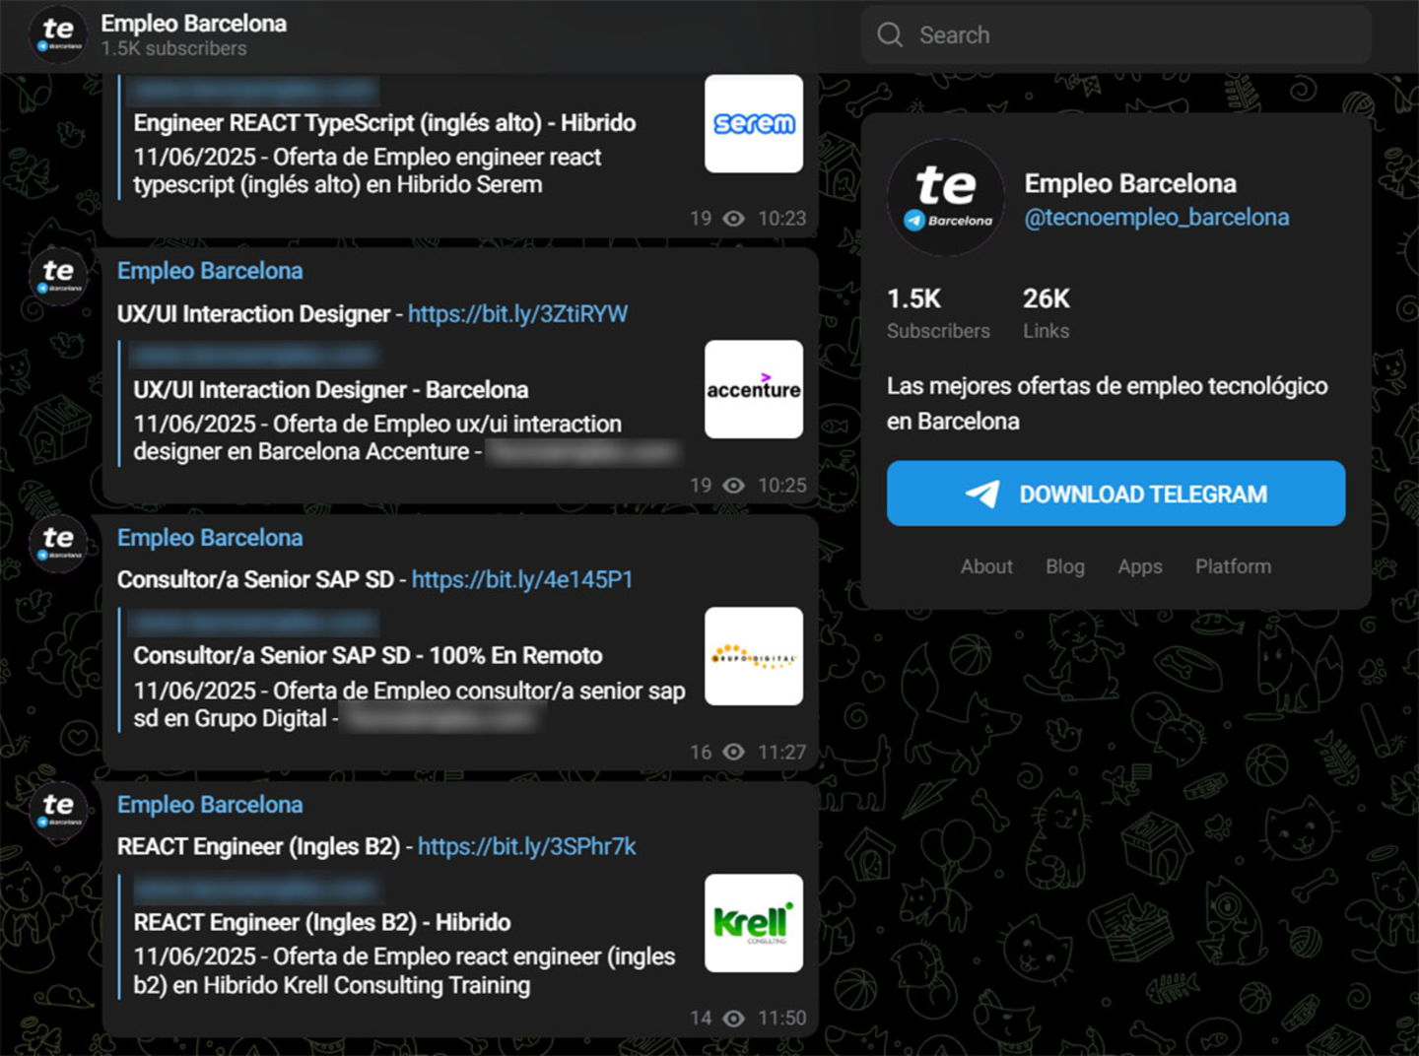Open the Blog footer link
1419x1056 pixels.
point(1065,566)
